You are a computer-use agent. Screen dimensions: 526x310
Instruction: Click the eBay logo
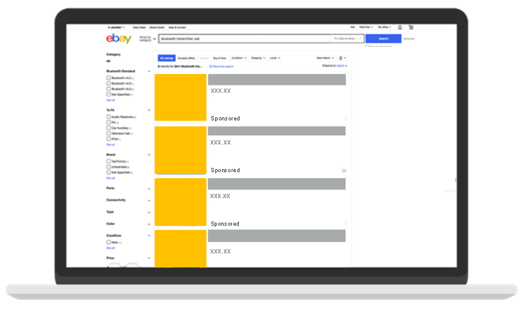point(119,39)
